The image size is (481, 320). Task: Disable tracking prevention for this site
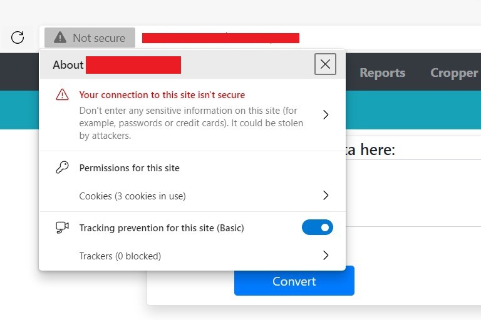pyautogui.click(x=318, y=227)
